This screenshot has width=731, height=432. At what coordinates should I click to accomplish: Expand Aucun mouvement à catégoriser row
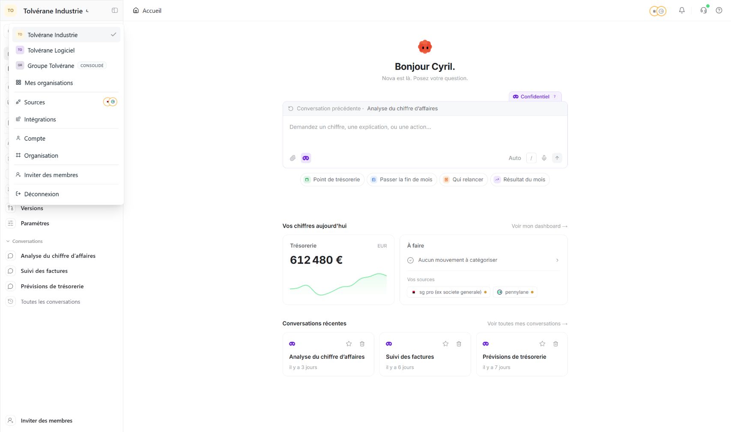pos(483,260)
